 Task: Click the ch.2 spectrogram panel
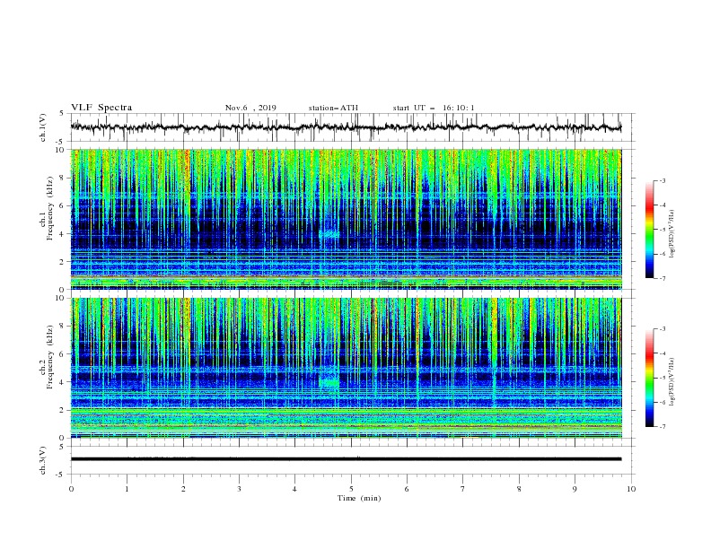tap(346, 368)
